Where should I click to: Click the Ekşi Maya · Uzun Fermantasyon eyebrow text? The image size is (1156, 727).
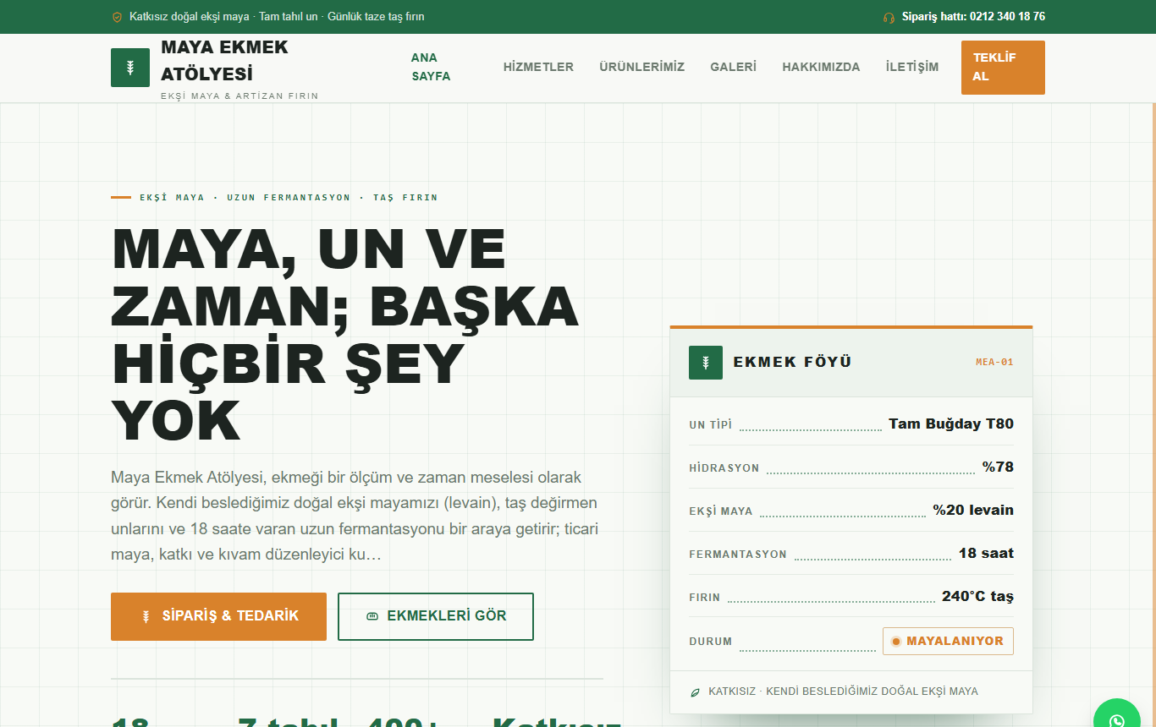click(289, 198)
